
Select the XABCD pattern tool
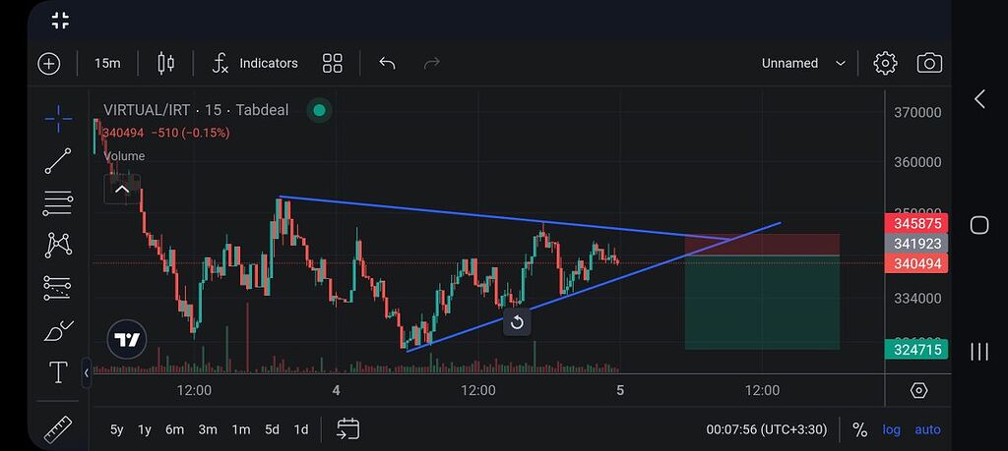pyautogui.click(x=58, y=245)
